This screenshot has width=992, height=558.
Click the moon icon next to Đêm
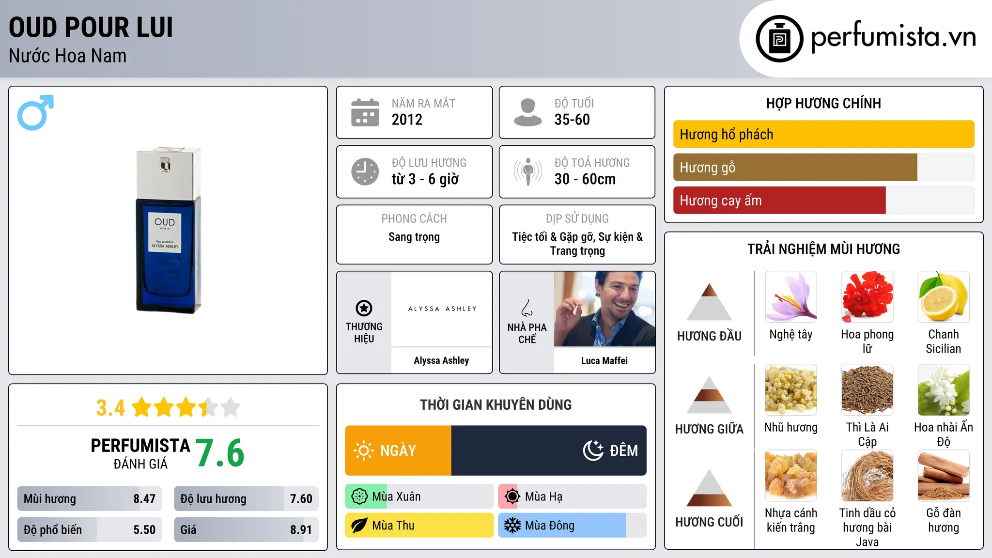[593, 450]
